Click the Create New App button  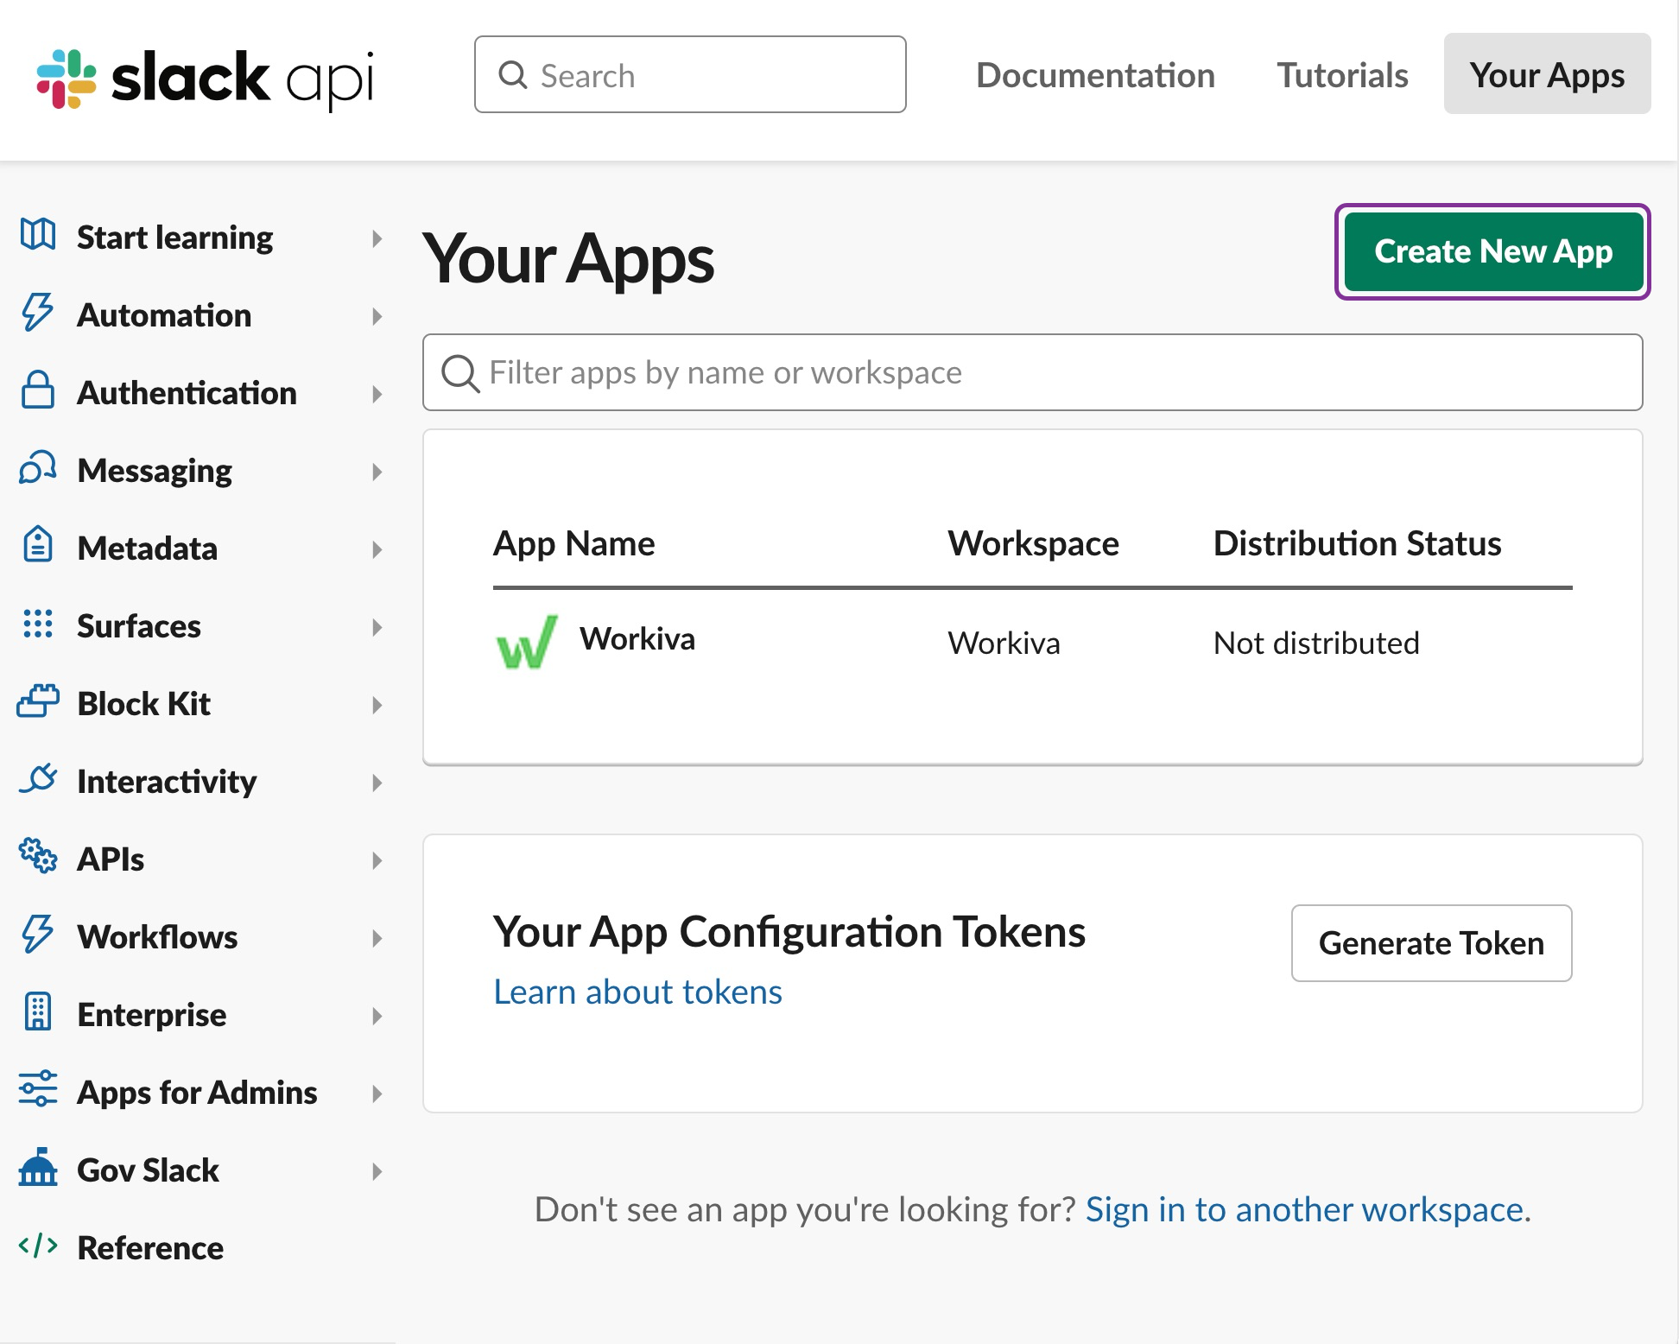[x=1493, y=251]
